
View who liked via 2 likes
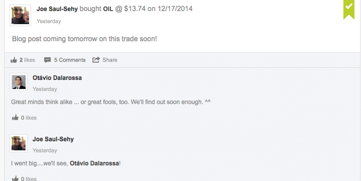point(27,60)
